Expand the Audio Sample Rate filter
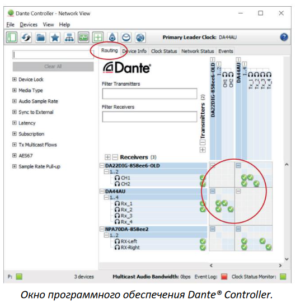The image size is (296, 307). click(x=15, y=101)
